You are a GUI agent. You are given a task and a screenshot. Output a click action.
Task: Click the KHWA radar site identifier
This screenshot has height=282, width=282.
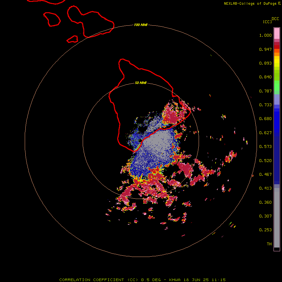point(175,280)
